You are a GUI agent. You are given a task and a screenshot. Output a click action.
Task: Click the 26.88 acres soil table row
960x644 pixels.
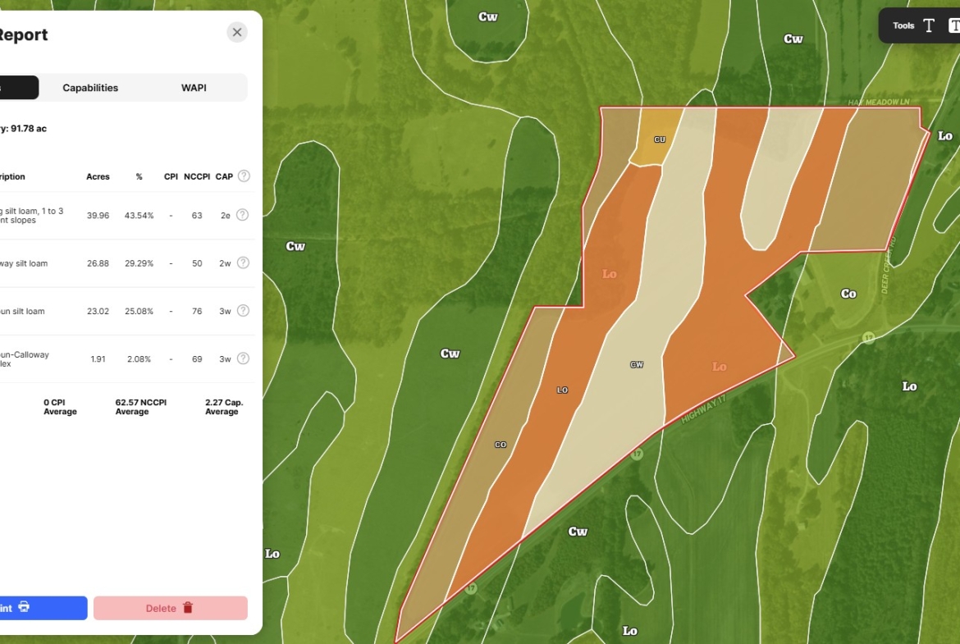[x=123, y=263]
